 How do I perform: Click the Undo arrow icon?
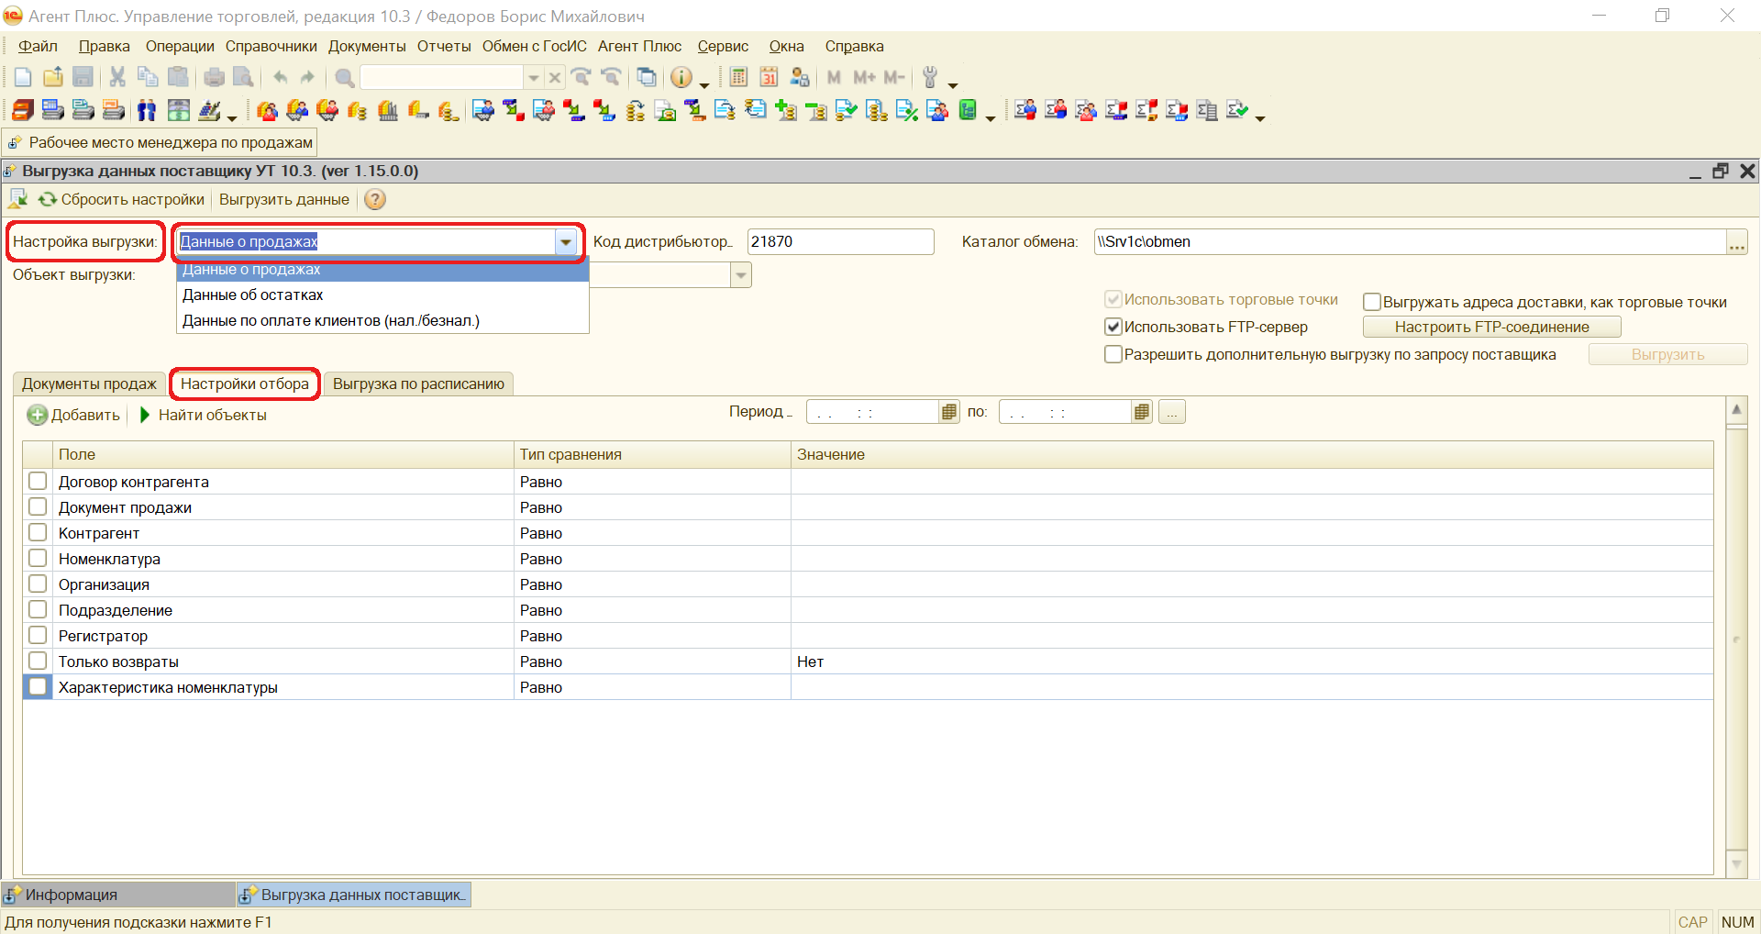point(281,78)
